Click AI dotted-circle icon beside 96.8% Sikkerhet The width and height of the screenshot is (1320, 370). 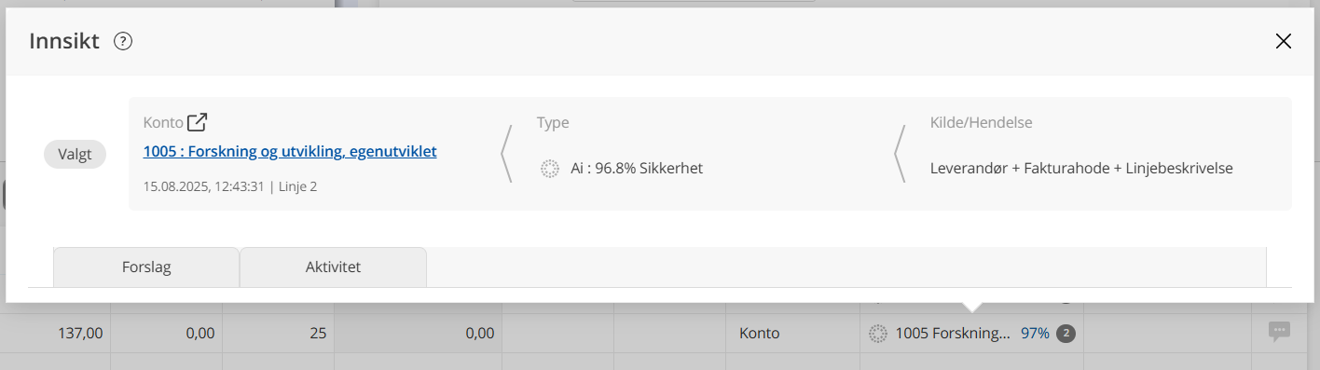click(x=550, y=169)
